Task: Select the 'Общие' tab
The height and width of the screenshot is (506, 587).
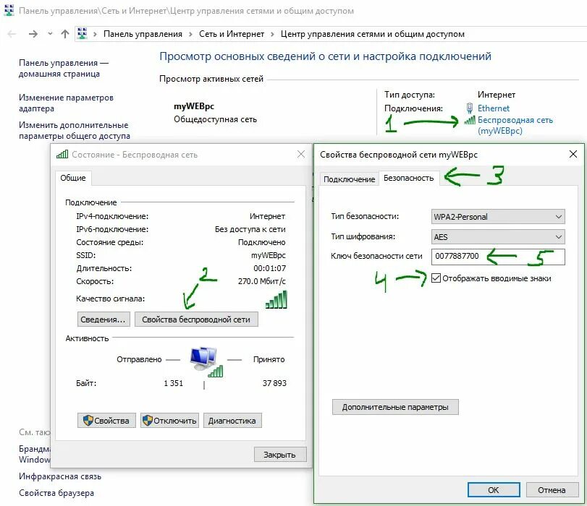Action: 73,178
